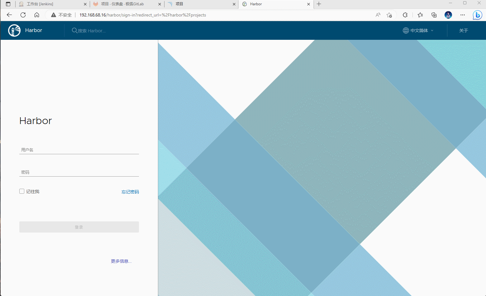
Task: Click the 不安全 label in address bar
Action: click(65, 15)
